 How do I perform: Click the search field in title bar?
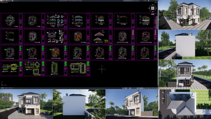coord(129,1)
